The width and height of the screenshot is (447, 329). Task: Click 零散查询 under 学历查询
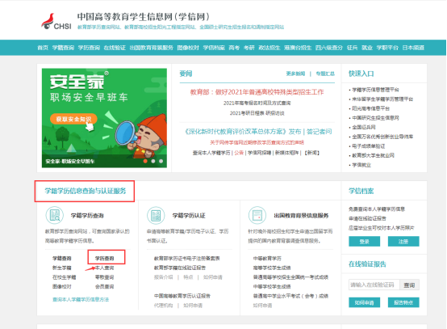104,277
